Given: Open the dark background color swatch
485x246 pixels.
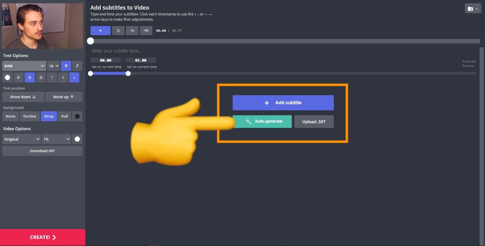Looking at the screenshot, I should (x=77, y=116).
